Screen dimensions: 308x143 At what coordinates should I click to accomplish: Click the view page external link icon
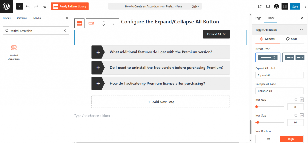(260, 6)
